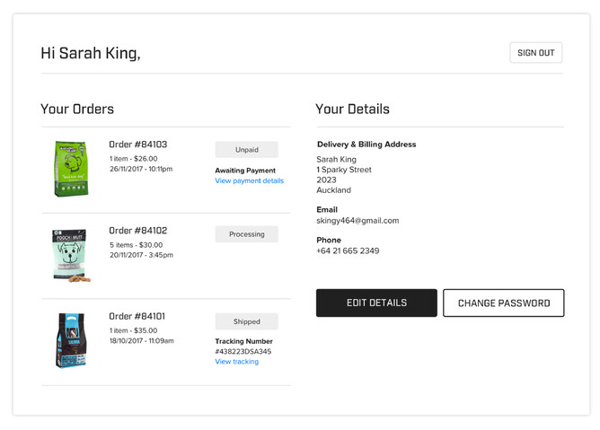Click the Delivery & Billing Address label
The height and width of the screenshot is (430, 600).
point(366,145)
